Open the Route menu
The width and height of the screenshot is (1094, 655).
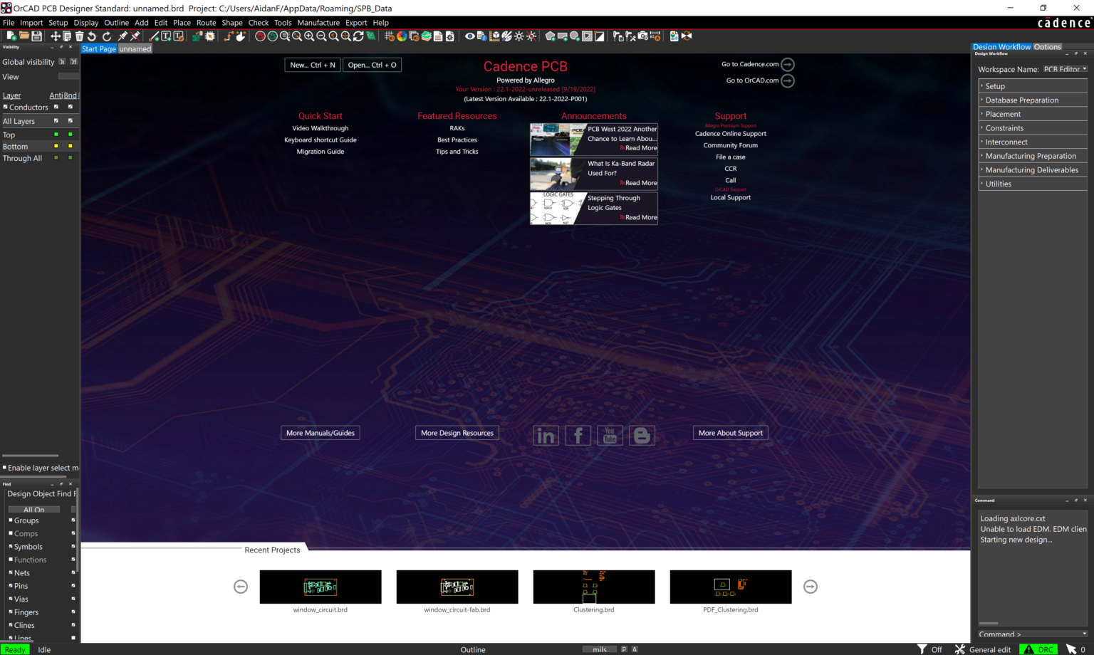(206, 23)
